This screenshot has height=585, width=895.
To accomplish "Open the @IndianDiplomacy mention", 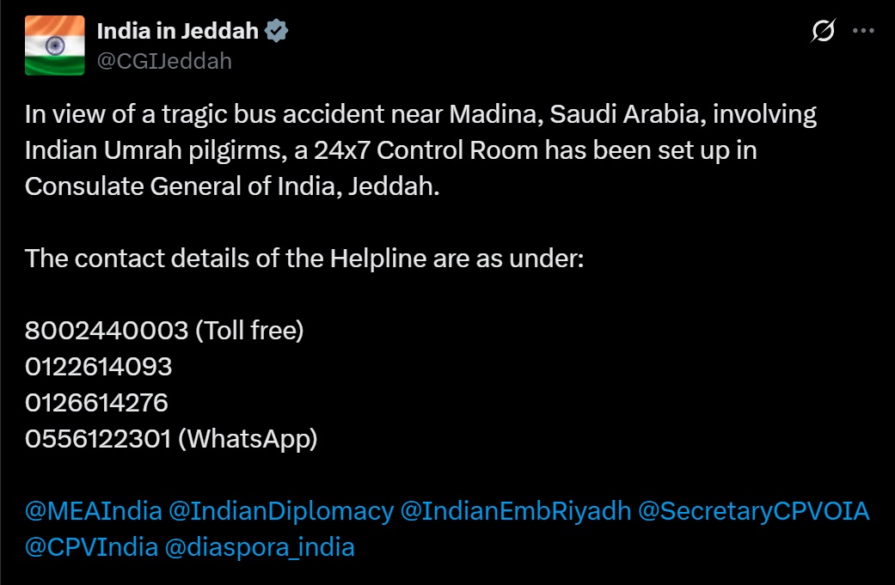I will (281, 511).
